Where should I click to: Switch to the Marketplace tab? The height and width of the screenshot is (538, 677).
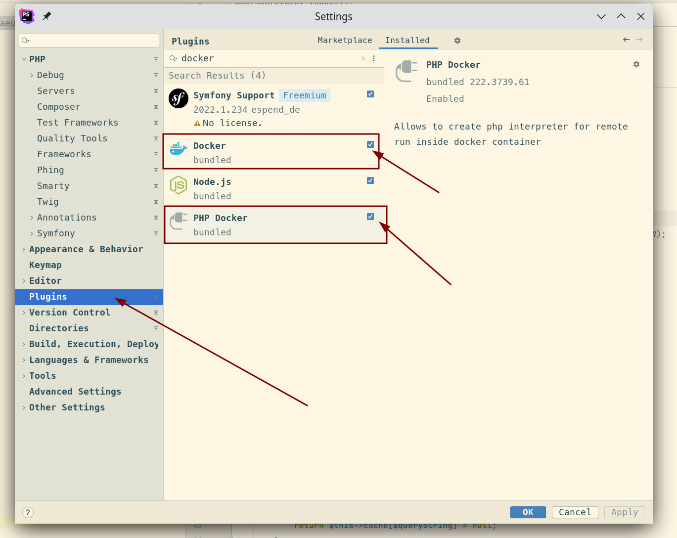345,40
